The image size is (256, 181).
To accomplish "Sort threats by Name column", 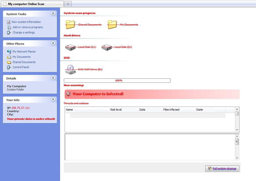I will [87, 110].
